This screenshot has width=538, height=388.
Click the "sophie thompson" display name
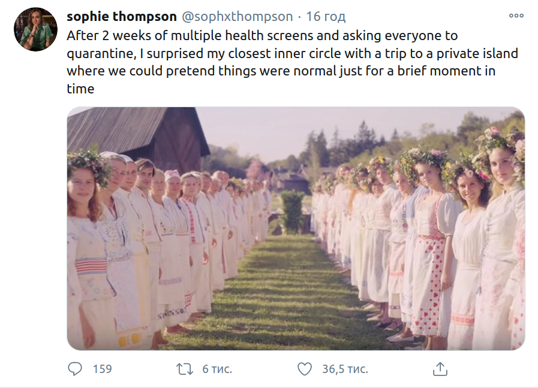[121, 16]
